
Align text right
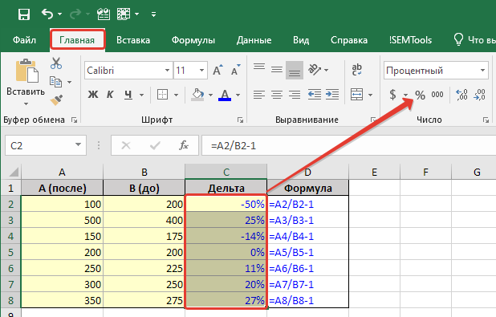[x=295, y=94]
